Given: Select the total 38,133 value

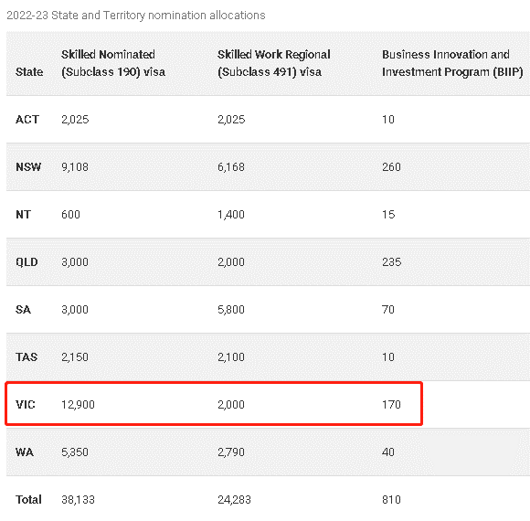Looking at the screenshot, I should pyautogui.click(x=78, y=500).
